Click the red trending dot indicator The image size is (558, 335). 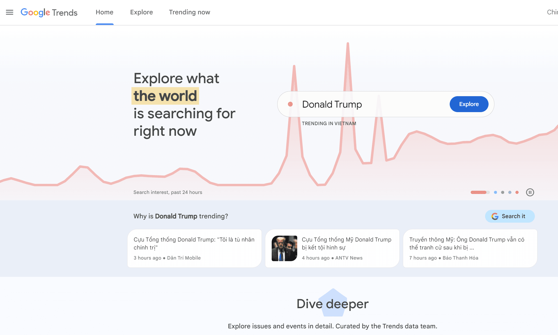290,104
